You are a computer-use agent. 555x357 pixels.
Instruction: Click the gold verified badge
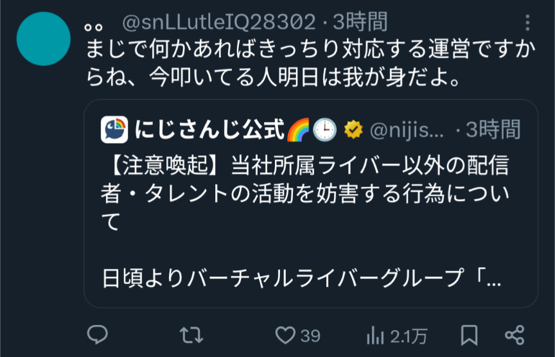point(353,130)
